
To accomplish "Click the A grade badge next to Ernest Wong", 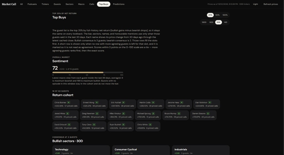I will (97, 102).
